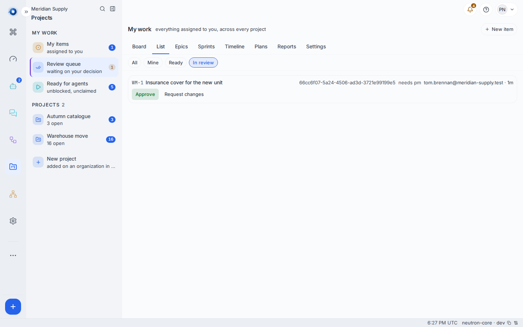Add a New project
This screenshot has width=523, height=327.
[74, 162]
